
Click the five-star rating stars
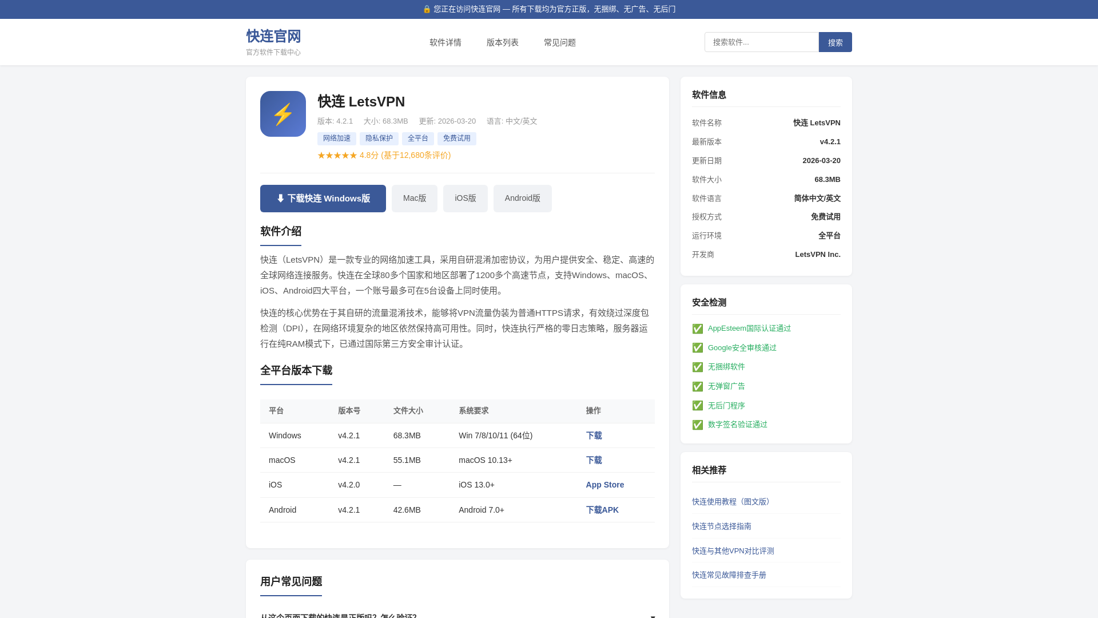point(337,156)
